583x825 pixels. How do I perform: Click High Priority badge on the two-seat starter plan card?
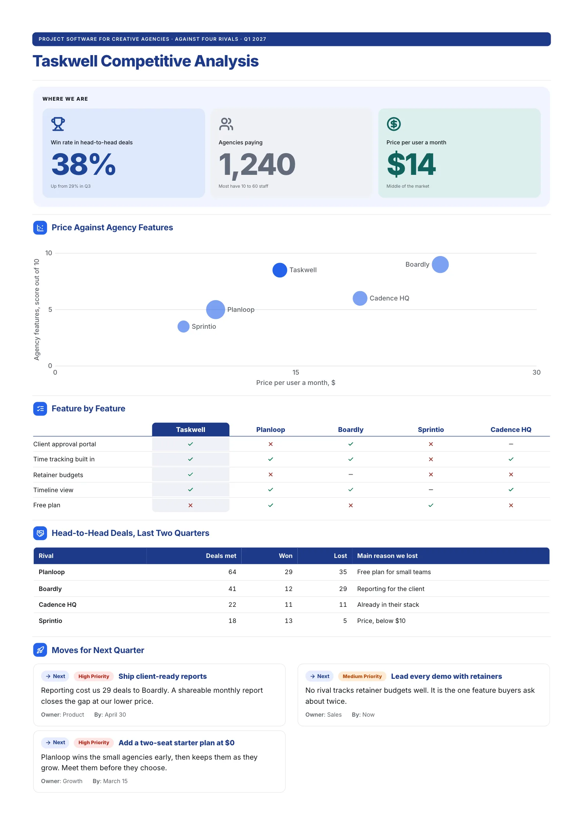point(94,742)
